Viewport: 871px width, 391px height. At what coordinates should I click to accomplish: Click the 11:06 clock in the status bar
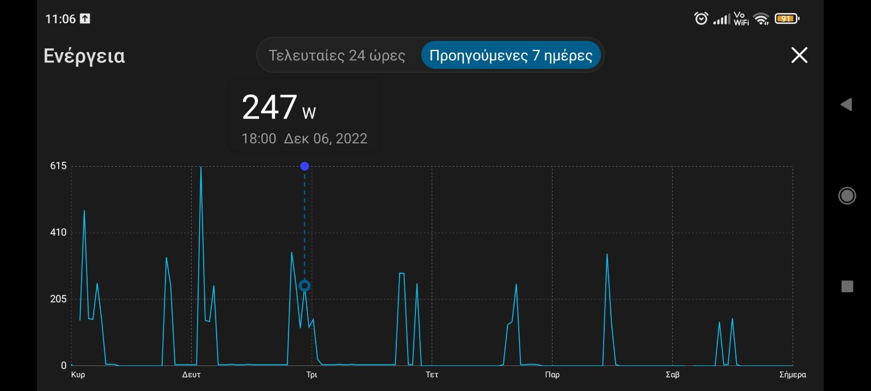tap(60, 19)
